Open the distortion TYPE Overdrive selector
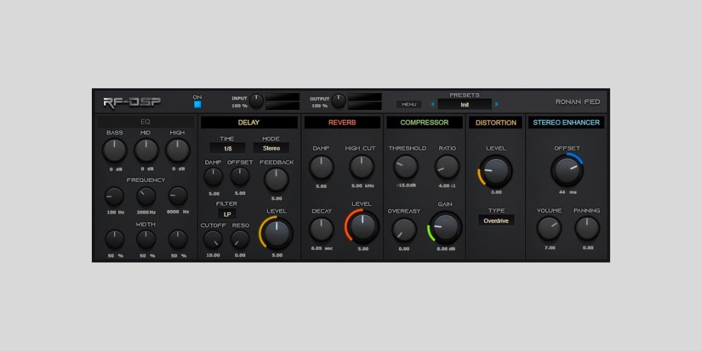 tap(496, 221)
